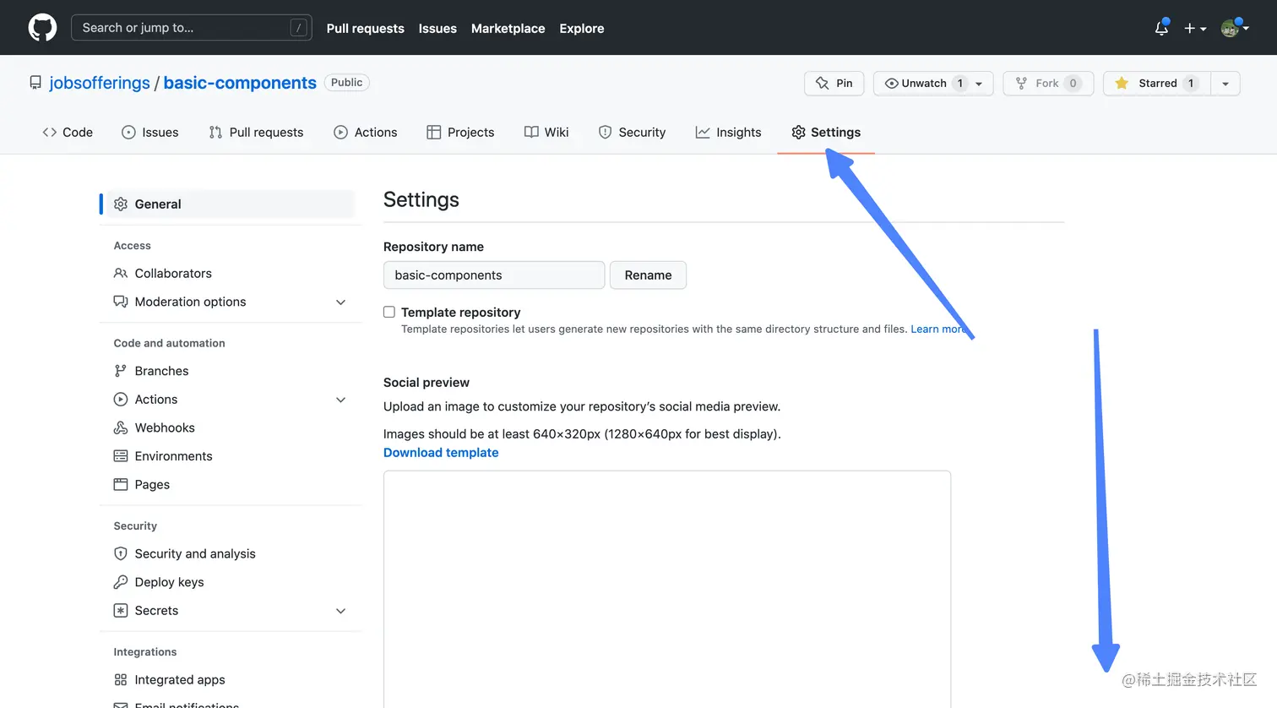This screenshot has height=708, width=1277.
Task: Click the Wiki book icon
Action: (x=531, y=132)
